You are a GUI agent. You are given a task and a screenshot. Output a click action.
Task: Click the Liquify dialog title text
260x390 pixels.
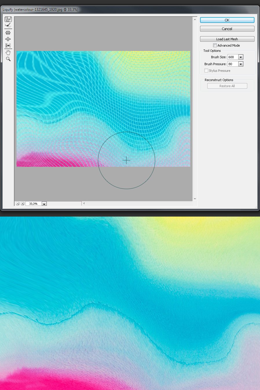click(x=40, y=10)
